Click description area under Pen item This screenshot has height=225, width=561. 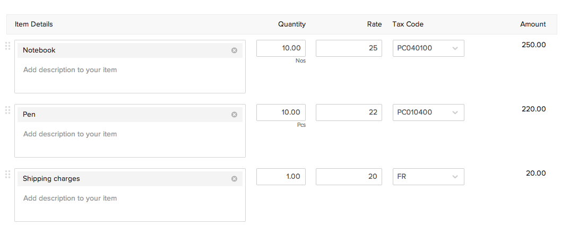click(x=130, y=139)
